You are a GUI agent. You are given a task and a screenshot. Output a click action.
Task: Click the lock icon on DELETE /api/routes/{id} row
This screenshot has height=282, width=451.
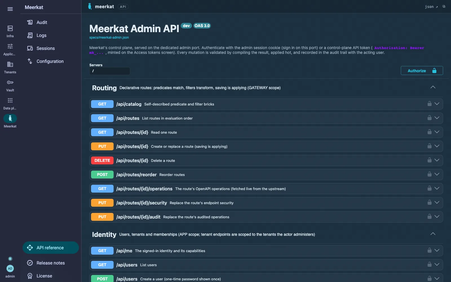coord(429,160)
